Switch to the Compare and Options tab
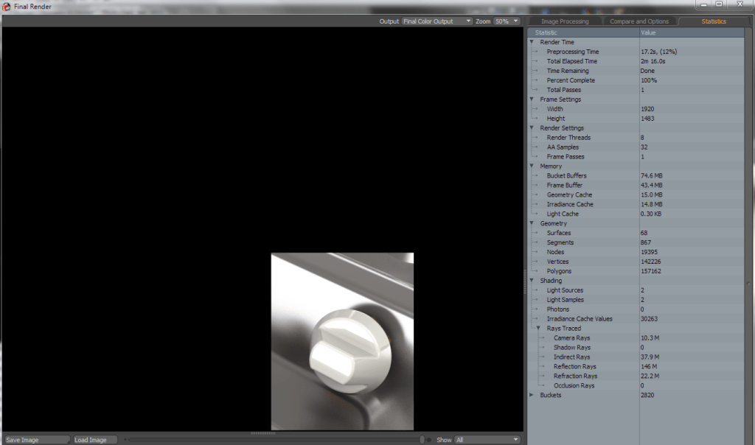755x445 pixels. (639, 21)
